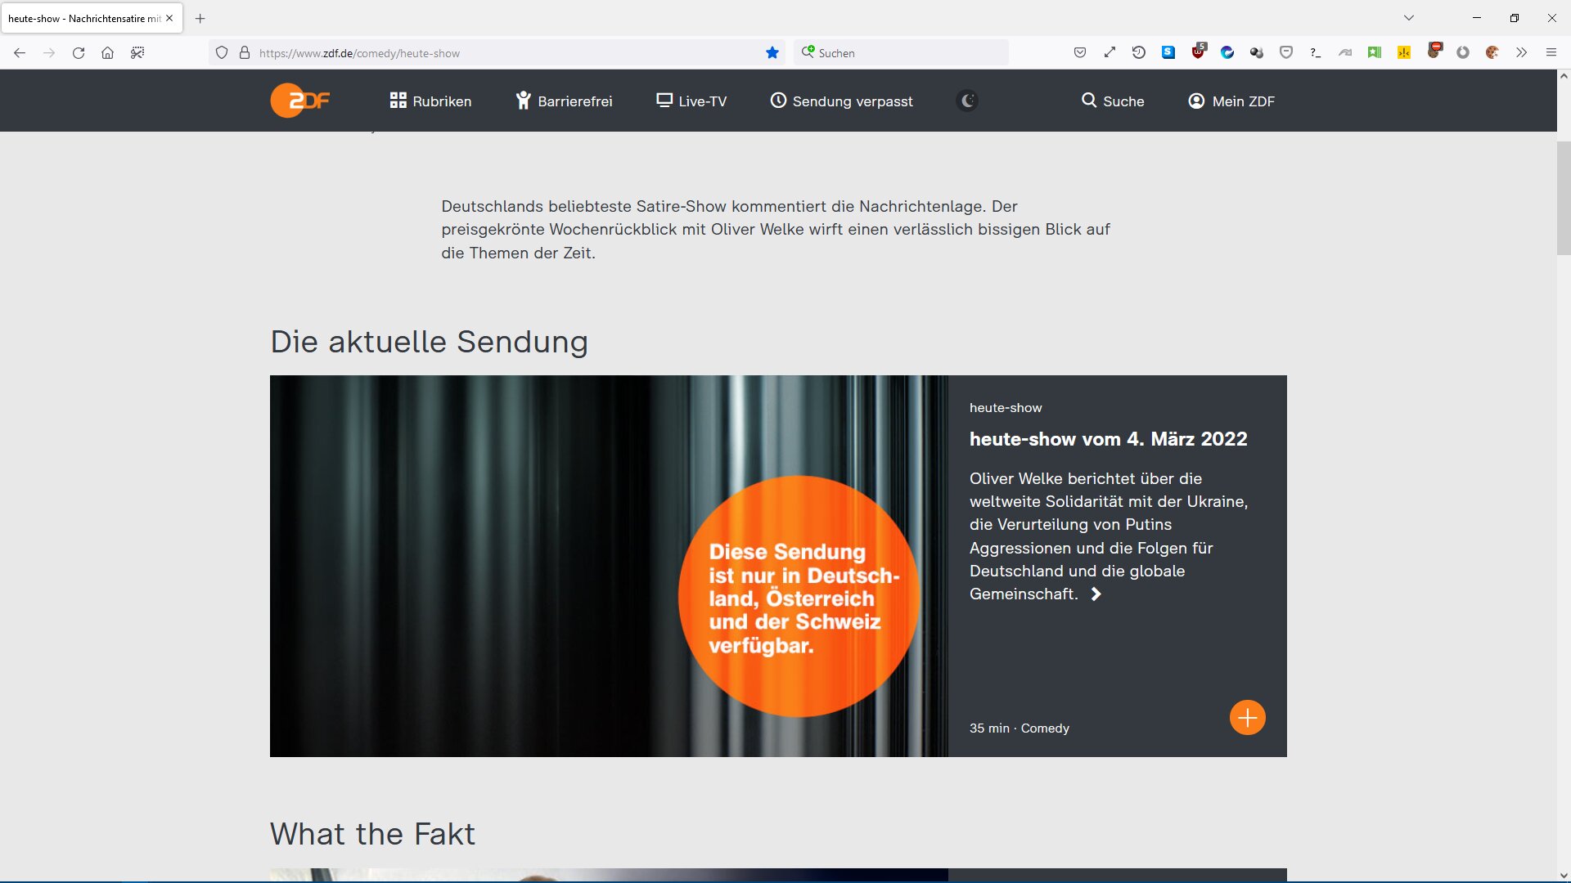Click the ZDF logo
Viewport: 1571px width, 883px height.
(x=299, y=101)
